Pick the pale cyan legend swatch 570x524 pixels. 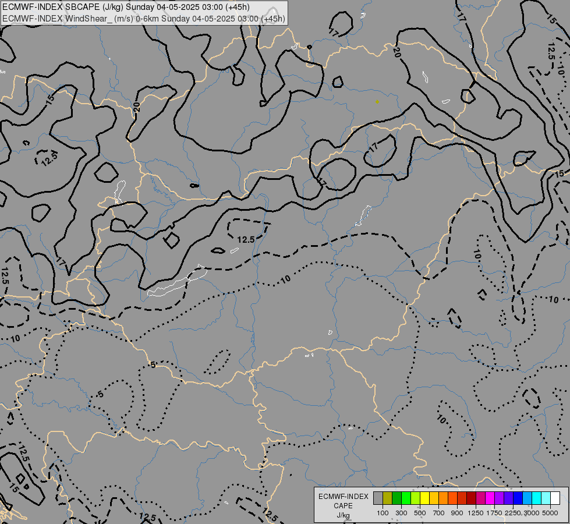click(546, 498)
